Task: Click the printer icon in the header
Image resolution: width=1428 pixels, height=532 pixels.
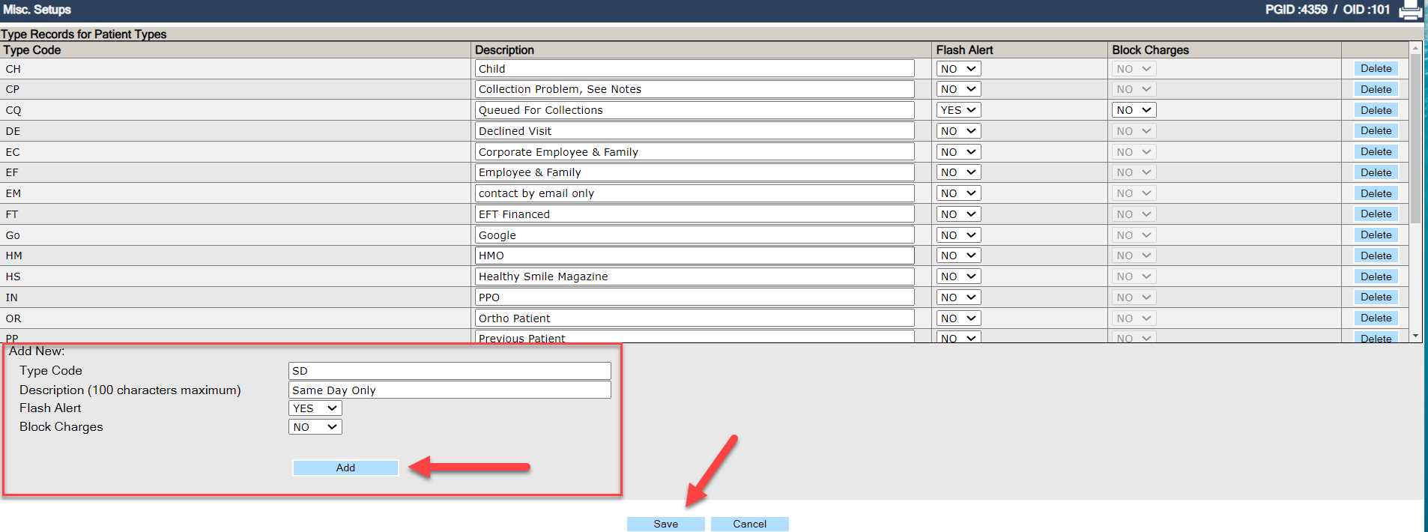Action: (1410, 10)
